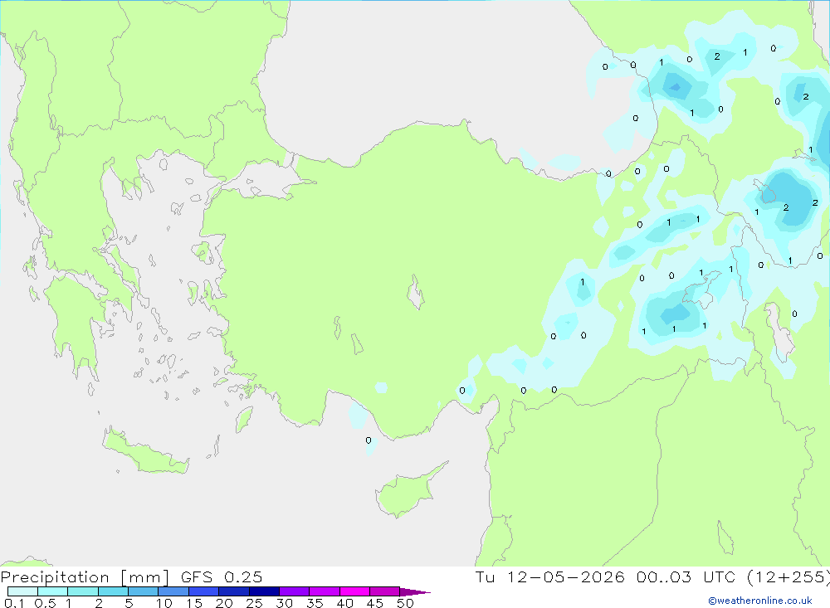Click the 10–15 mm legend swatch
The width and height of the screenshot is (830, 608).
tap(173, 591)
